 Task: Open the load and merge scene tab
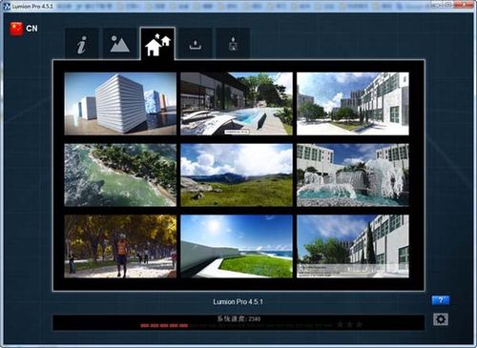(x=233, y=44)
